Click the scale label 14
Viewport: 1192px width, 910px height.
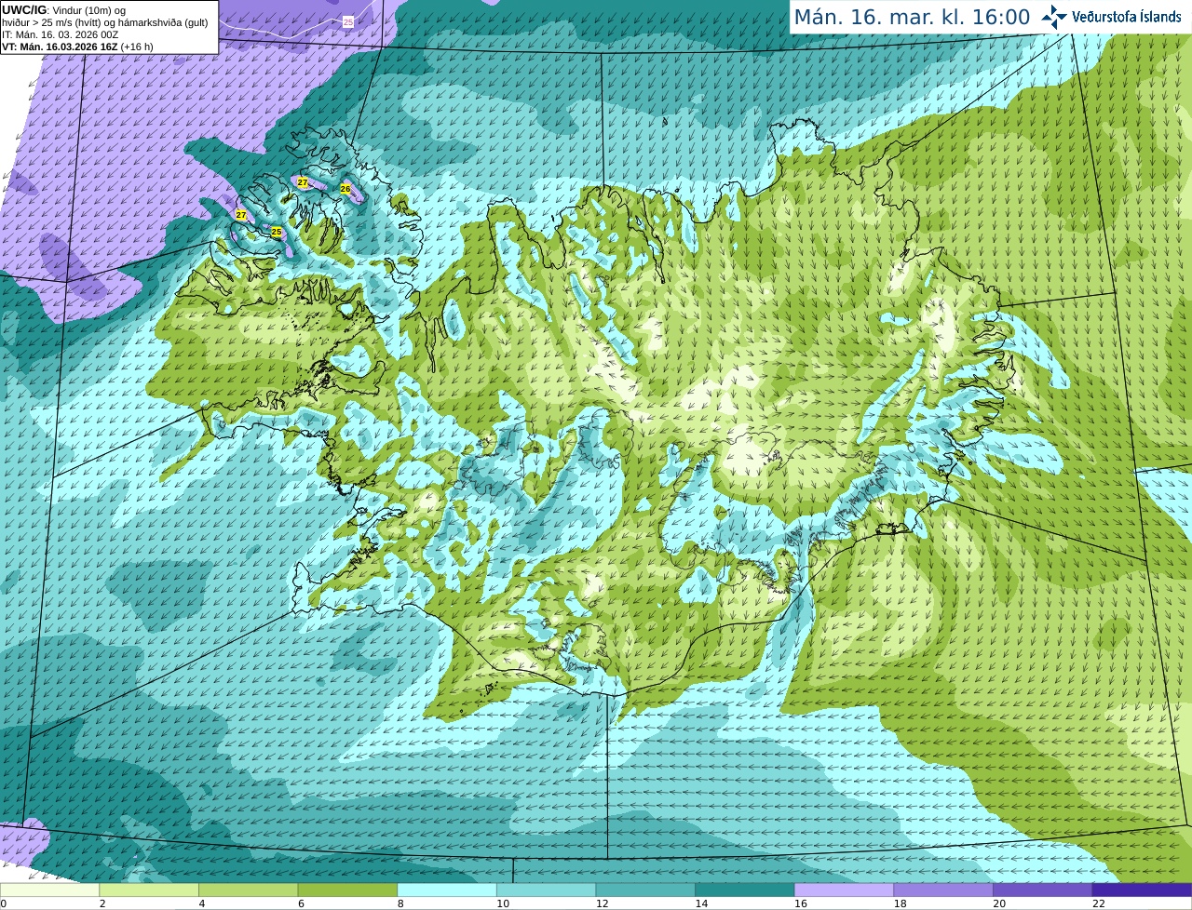(701, 903)
